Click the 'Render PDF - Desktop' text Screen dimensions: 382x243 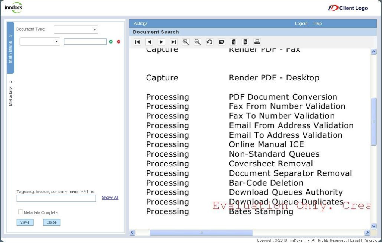[x=274, y=78]
